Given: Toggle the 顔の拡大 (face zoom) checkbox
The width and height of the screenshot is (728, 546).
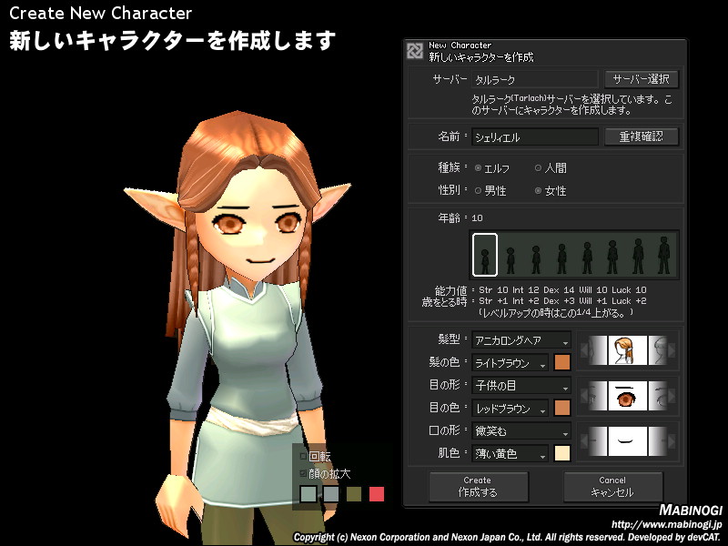Looking at the screenshot, I should pos(303,473).
